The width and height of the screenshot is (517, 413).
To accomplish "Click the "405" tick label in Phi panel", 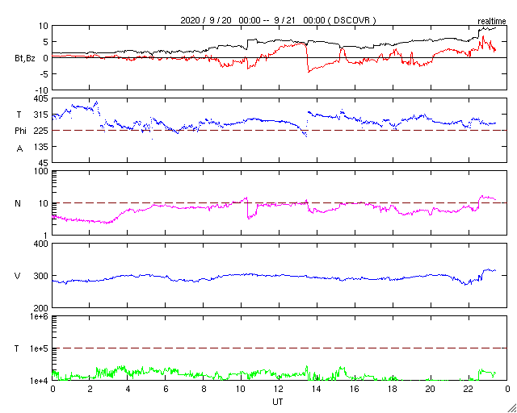I will (41, 98).
